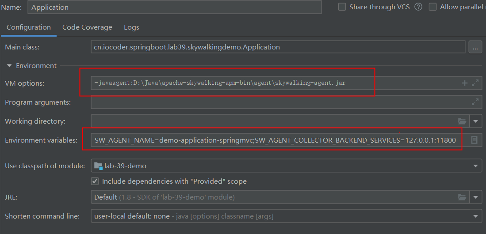The width and height of the screenshot is (486, 234).
Task: Click the Program arguments field
Action: tap(287, 102)
